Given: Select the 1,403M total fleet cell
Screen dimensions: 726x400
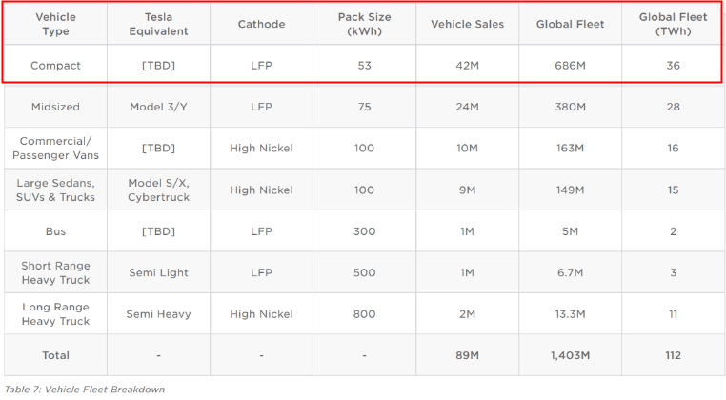Looking at the screenshot, I should click(x=570, y=355).
